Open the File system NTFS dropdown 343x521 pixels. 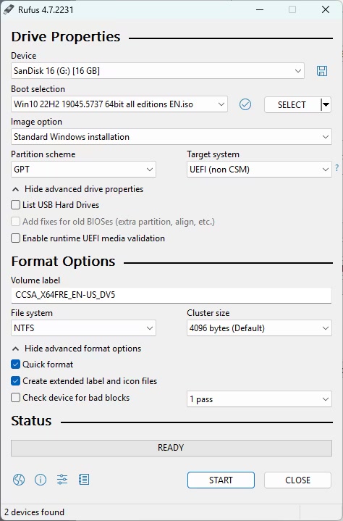tap(84, 328)
